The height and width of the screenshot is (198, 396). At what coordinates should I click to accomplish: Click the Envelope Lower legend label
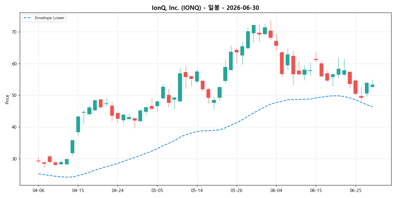pos(49,18)
